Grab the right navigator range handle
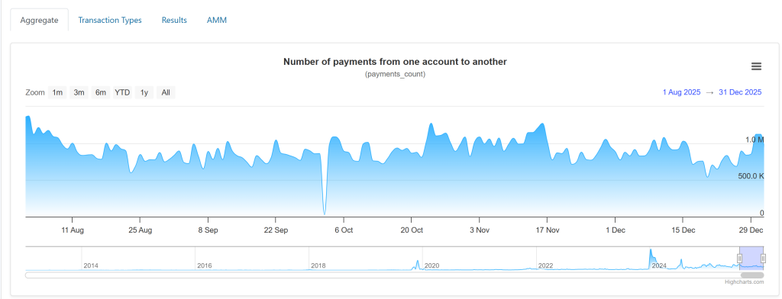Image resolution: width=782 pixels, height=299 pixels. 763,258
